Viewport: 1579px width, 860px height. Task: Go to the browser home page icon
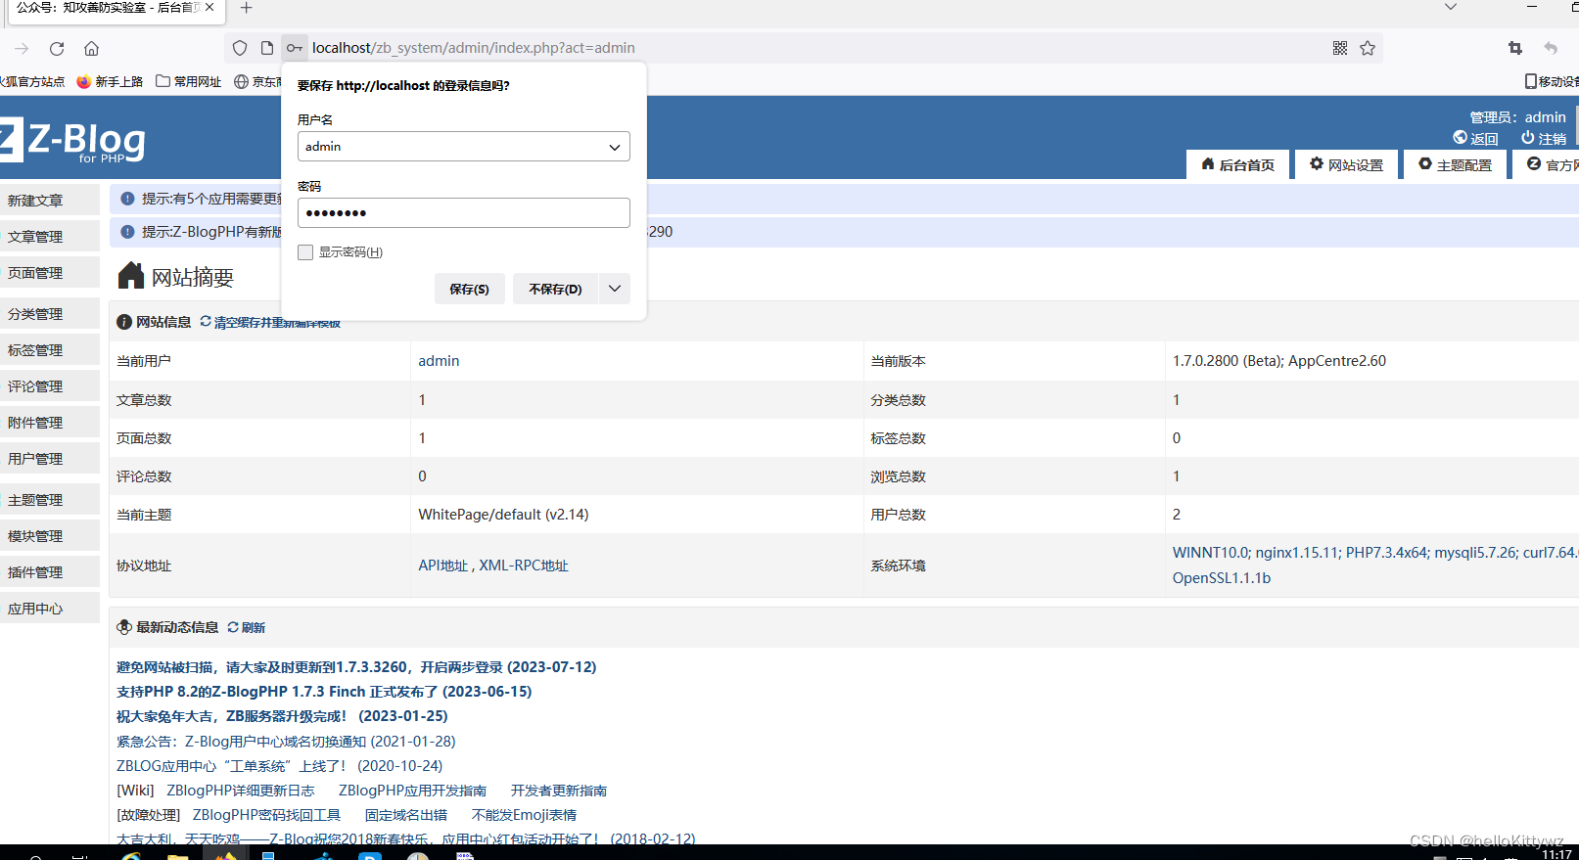(x=91, y=48)
